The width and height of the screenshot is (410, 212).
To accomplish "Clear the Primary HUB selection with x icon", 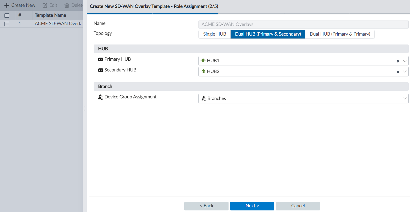I will click(x=398, y=61).
